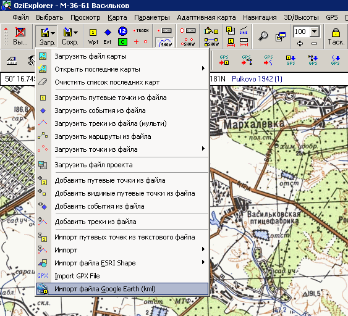
Task: Click the magnifier search icon
Action: click(x=263, y=36)
